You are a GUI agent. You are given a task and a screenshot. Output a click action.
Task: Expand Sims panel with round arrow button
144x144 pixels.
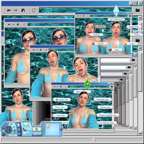click(x=61, y=129)
